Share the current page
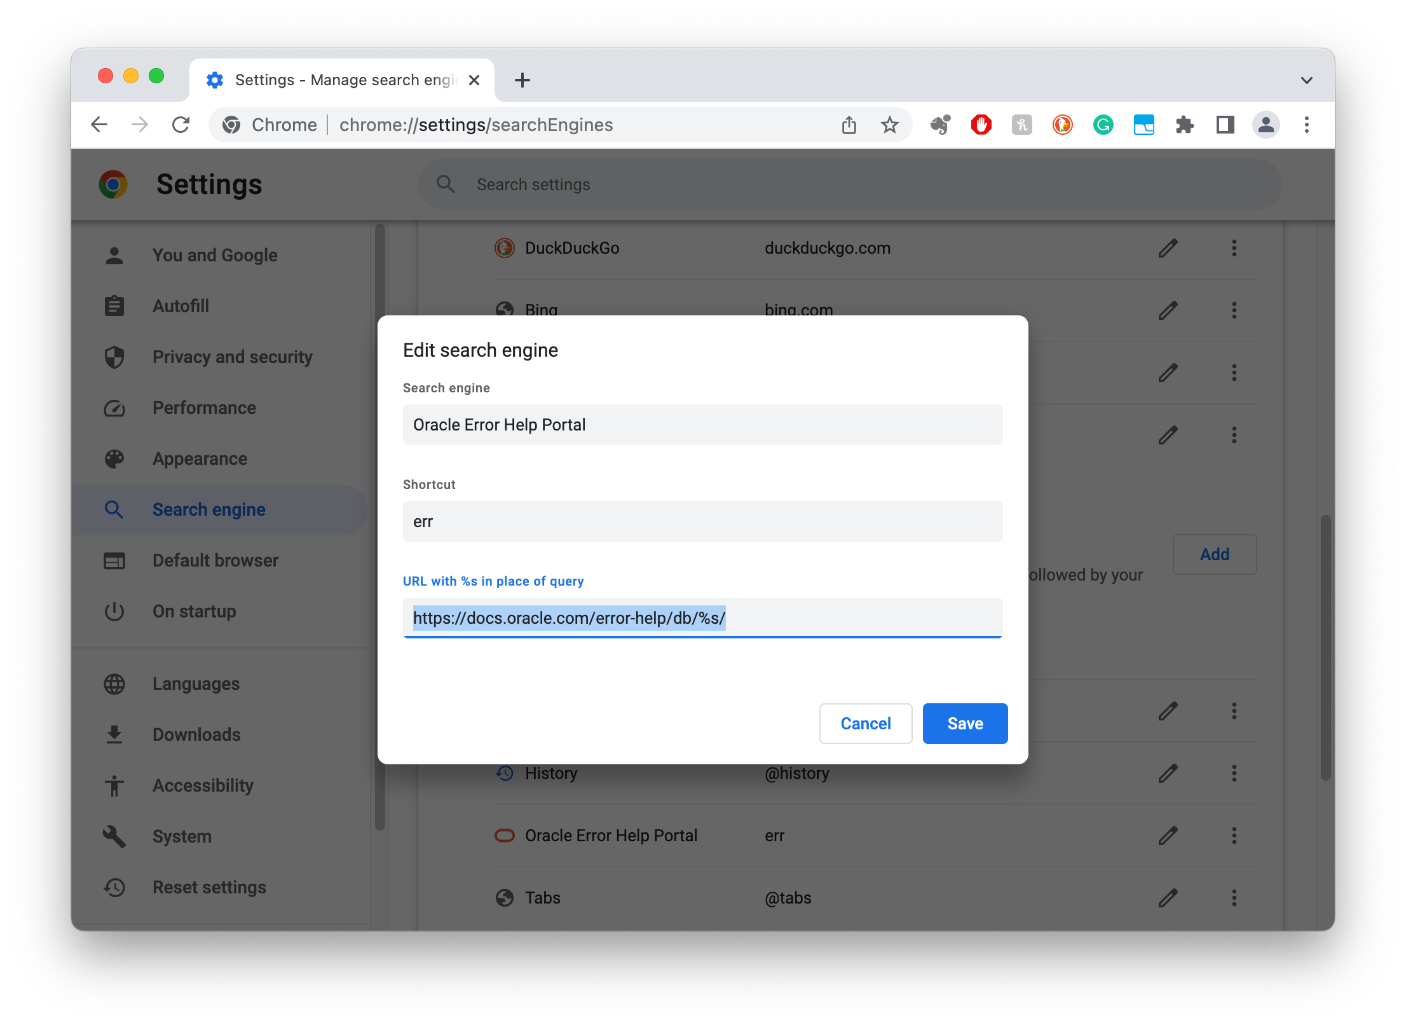The height and width of the screenshot is (1025, 1406). coord(849,125)
